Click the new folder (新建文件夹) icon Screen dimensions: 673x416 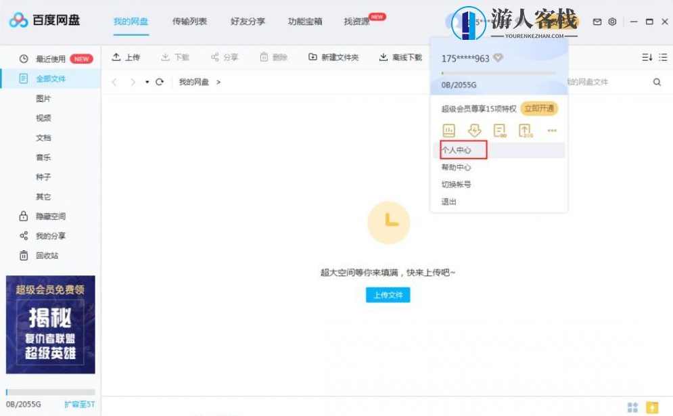coord(312,57)
